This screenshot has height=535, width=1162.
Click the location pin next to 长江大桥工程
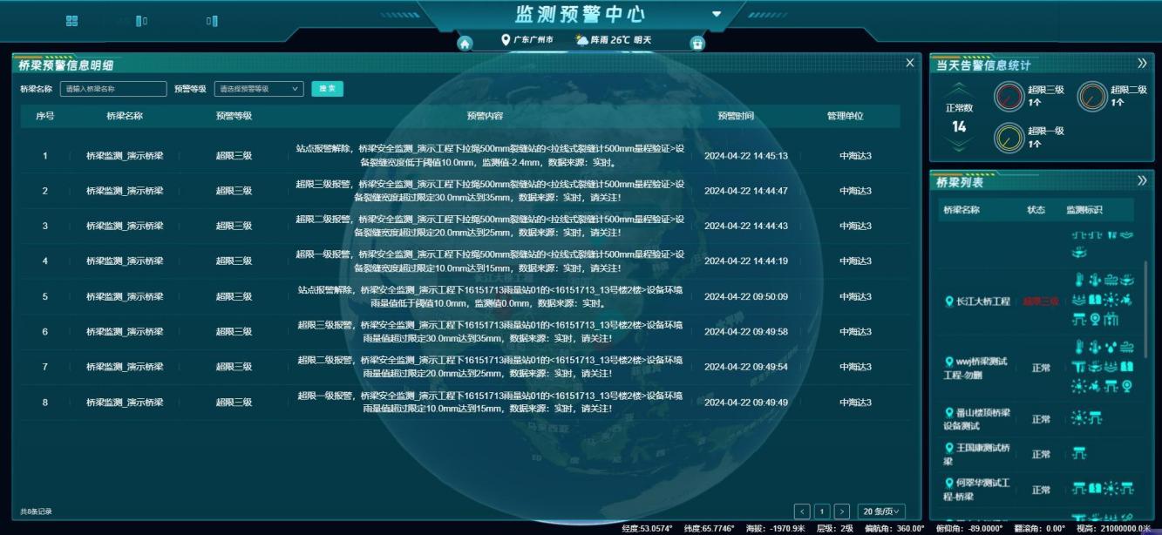click(x=949, y=301)
